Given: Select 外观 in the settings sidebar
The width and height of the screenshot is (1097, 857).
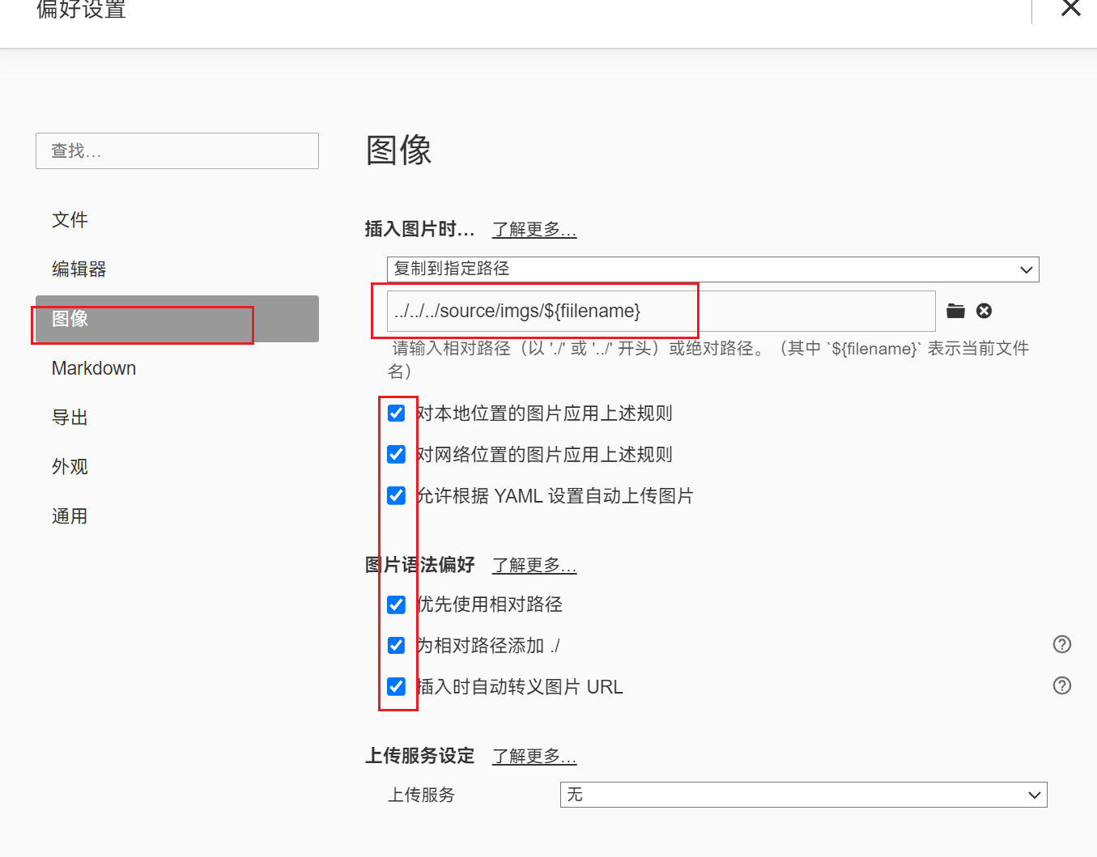Looking at the screenshot, I should pos(176,467).
